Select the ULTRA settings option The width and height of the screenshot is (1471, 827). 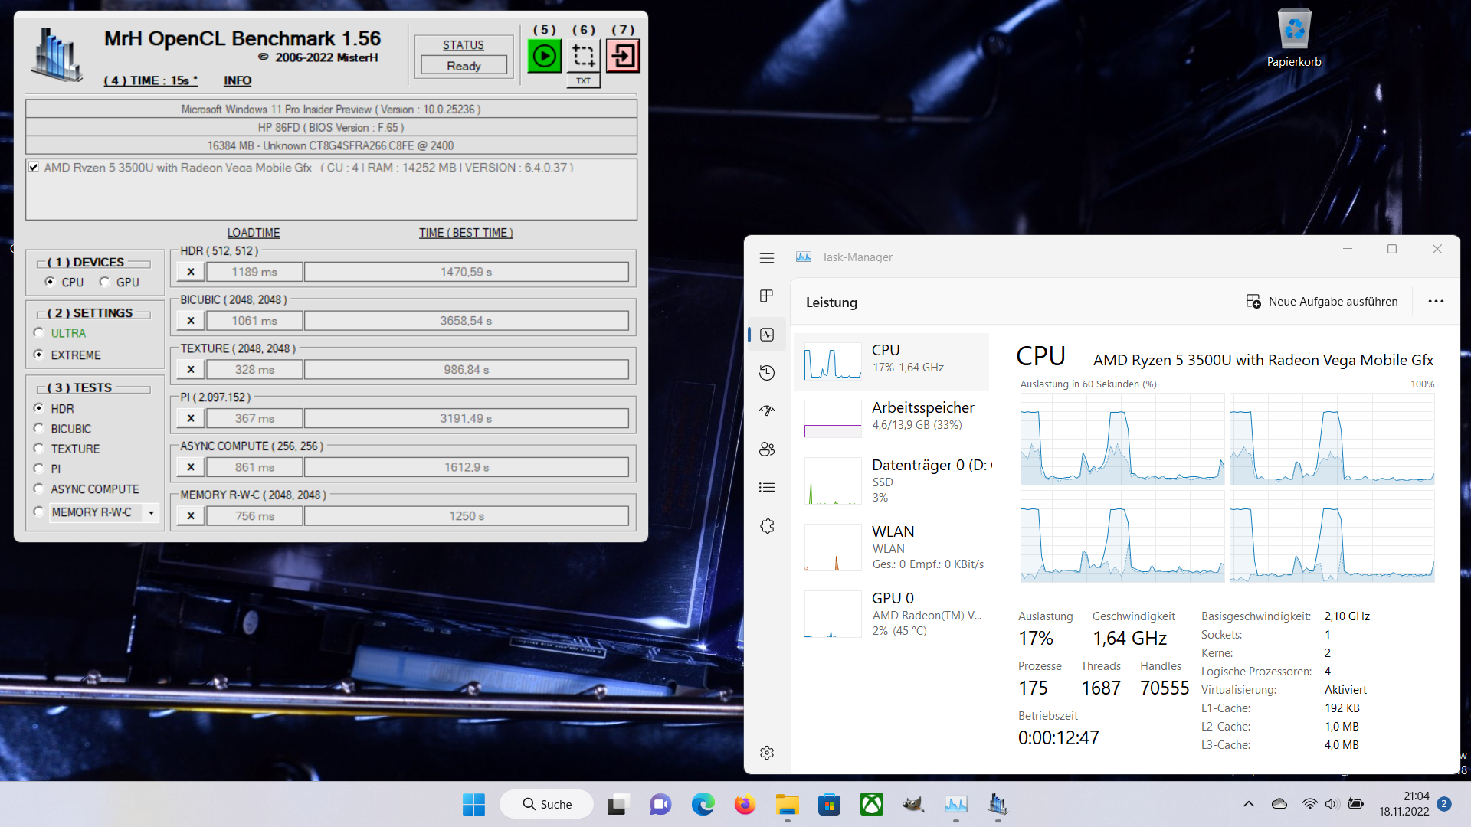39,333
